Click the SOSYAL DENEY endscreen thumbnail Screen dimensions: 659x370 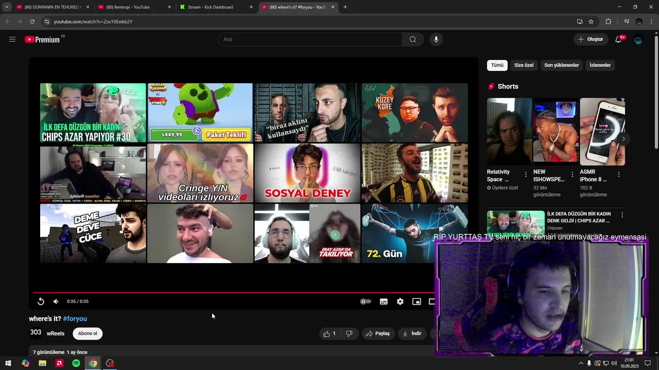tap(307, 173)
